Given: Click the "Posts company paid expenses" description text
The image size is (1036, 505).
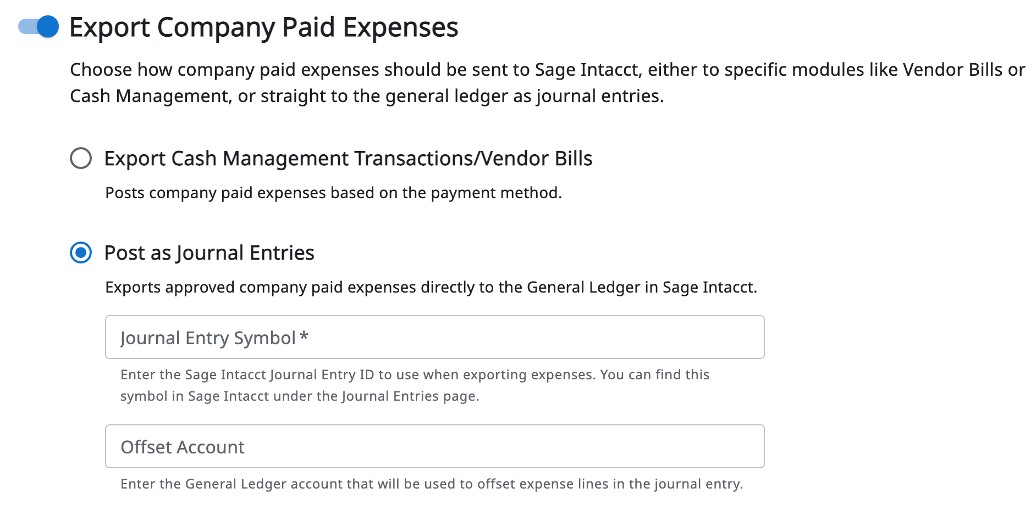Looking at the screenshot, I should pyautogui.click(x=333, y=193).
